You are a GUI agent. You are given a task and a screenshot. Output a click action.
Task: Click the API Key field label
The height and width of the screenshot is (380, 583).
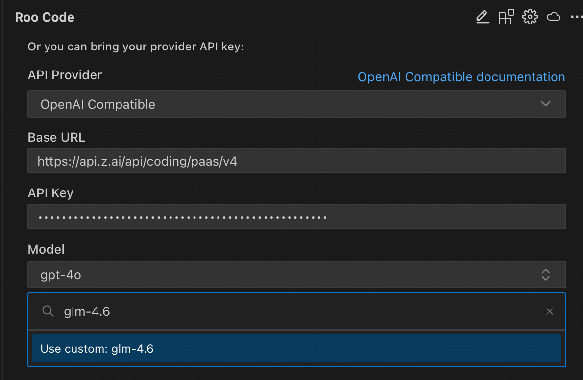click(x=50, y=193)
